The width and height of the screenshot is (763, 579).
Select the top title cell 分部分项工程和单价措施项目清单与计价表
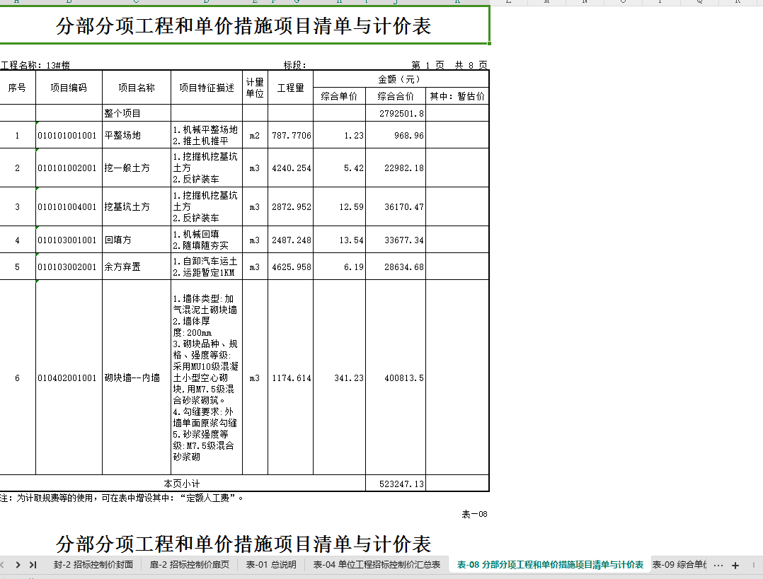click(x=243, y=25)
